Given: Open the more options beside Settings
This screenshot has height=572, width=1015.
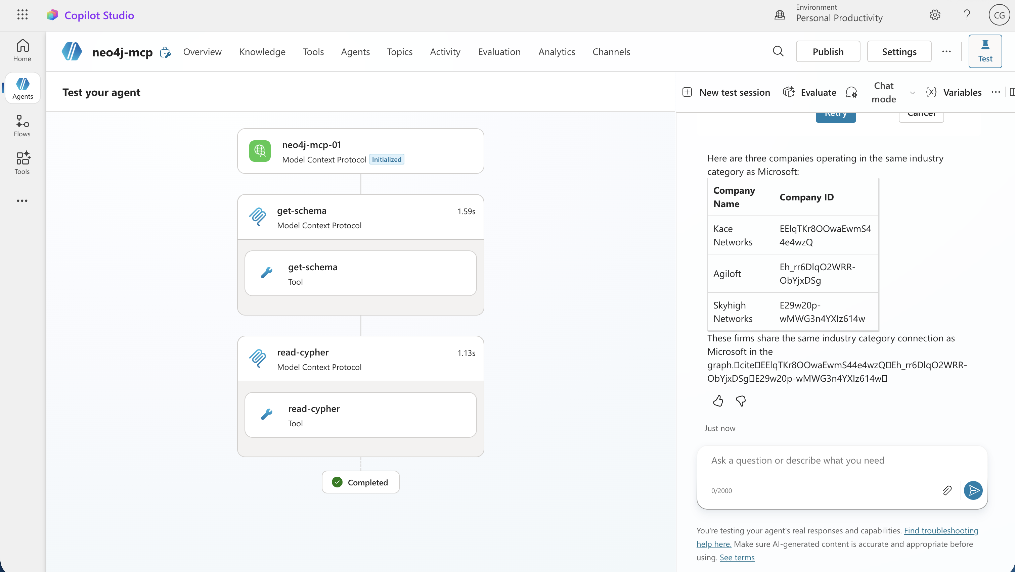Looking at the screenshot, I should point(946,52).
